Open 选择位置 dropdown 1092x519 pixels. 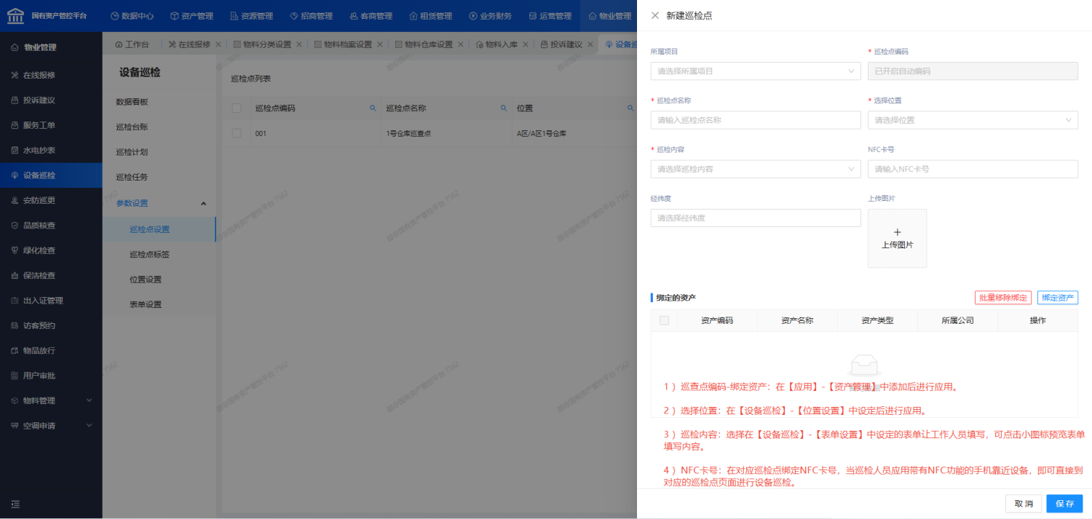973,120
